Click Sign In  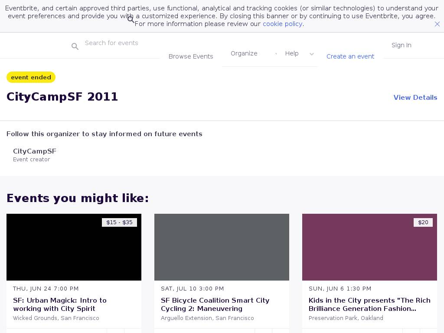401,45
